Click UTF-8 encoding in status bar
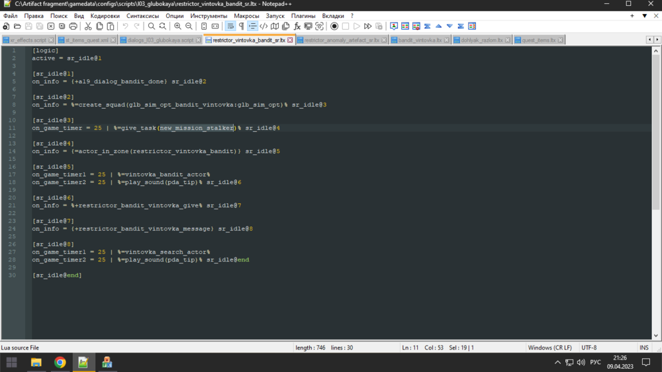 (x=589, y=348)
